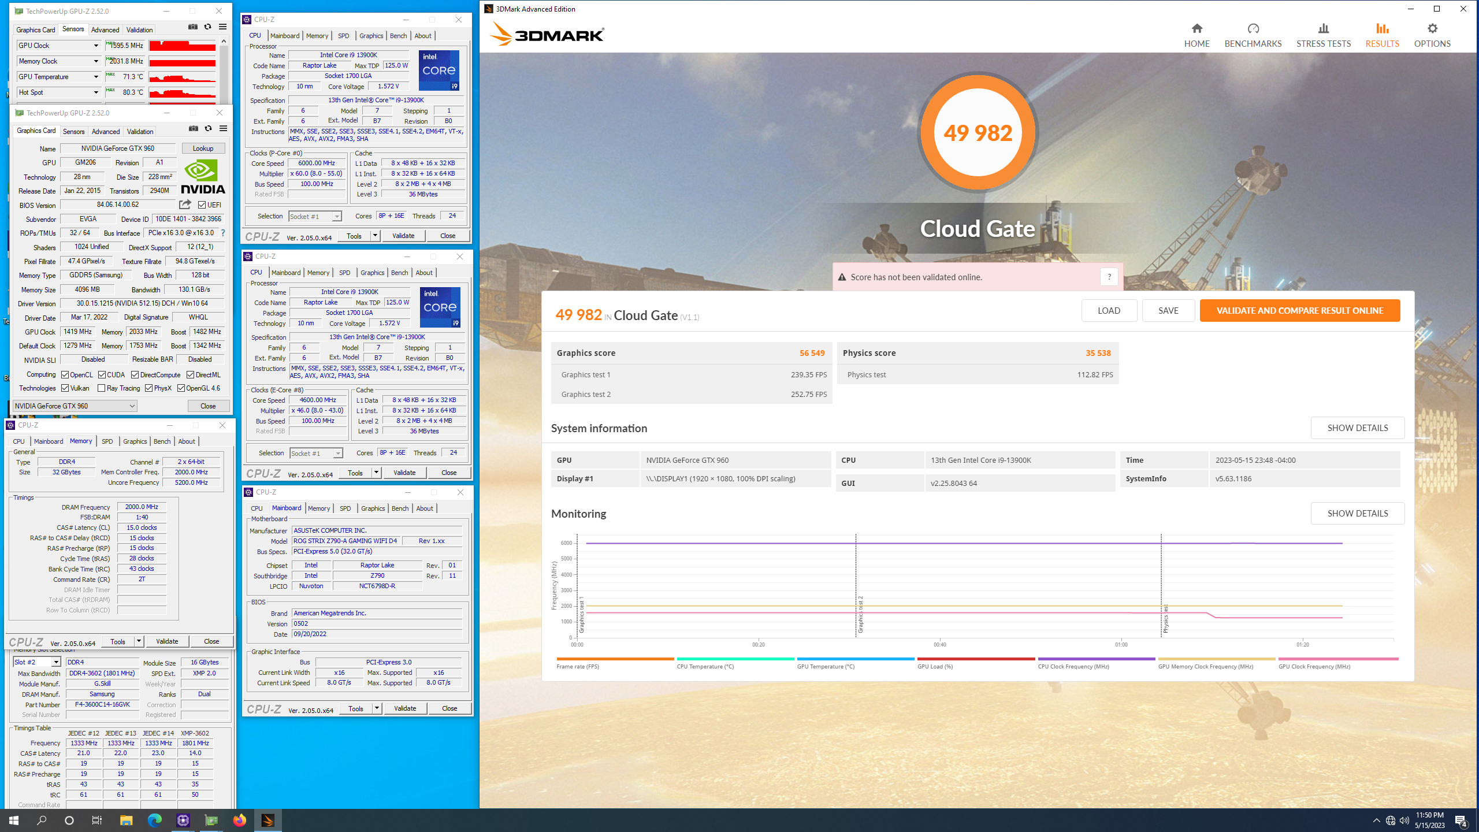Open the Bench tab in middle CPU-Z window
1479x832 pixels.
pos(399,273)
